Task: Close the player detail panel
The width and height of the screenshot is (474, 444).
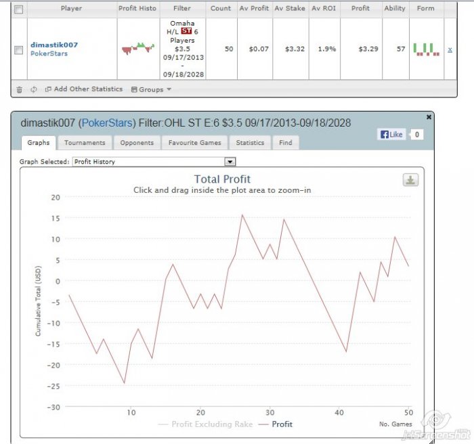Action: click(x=429, y=117)
